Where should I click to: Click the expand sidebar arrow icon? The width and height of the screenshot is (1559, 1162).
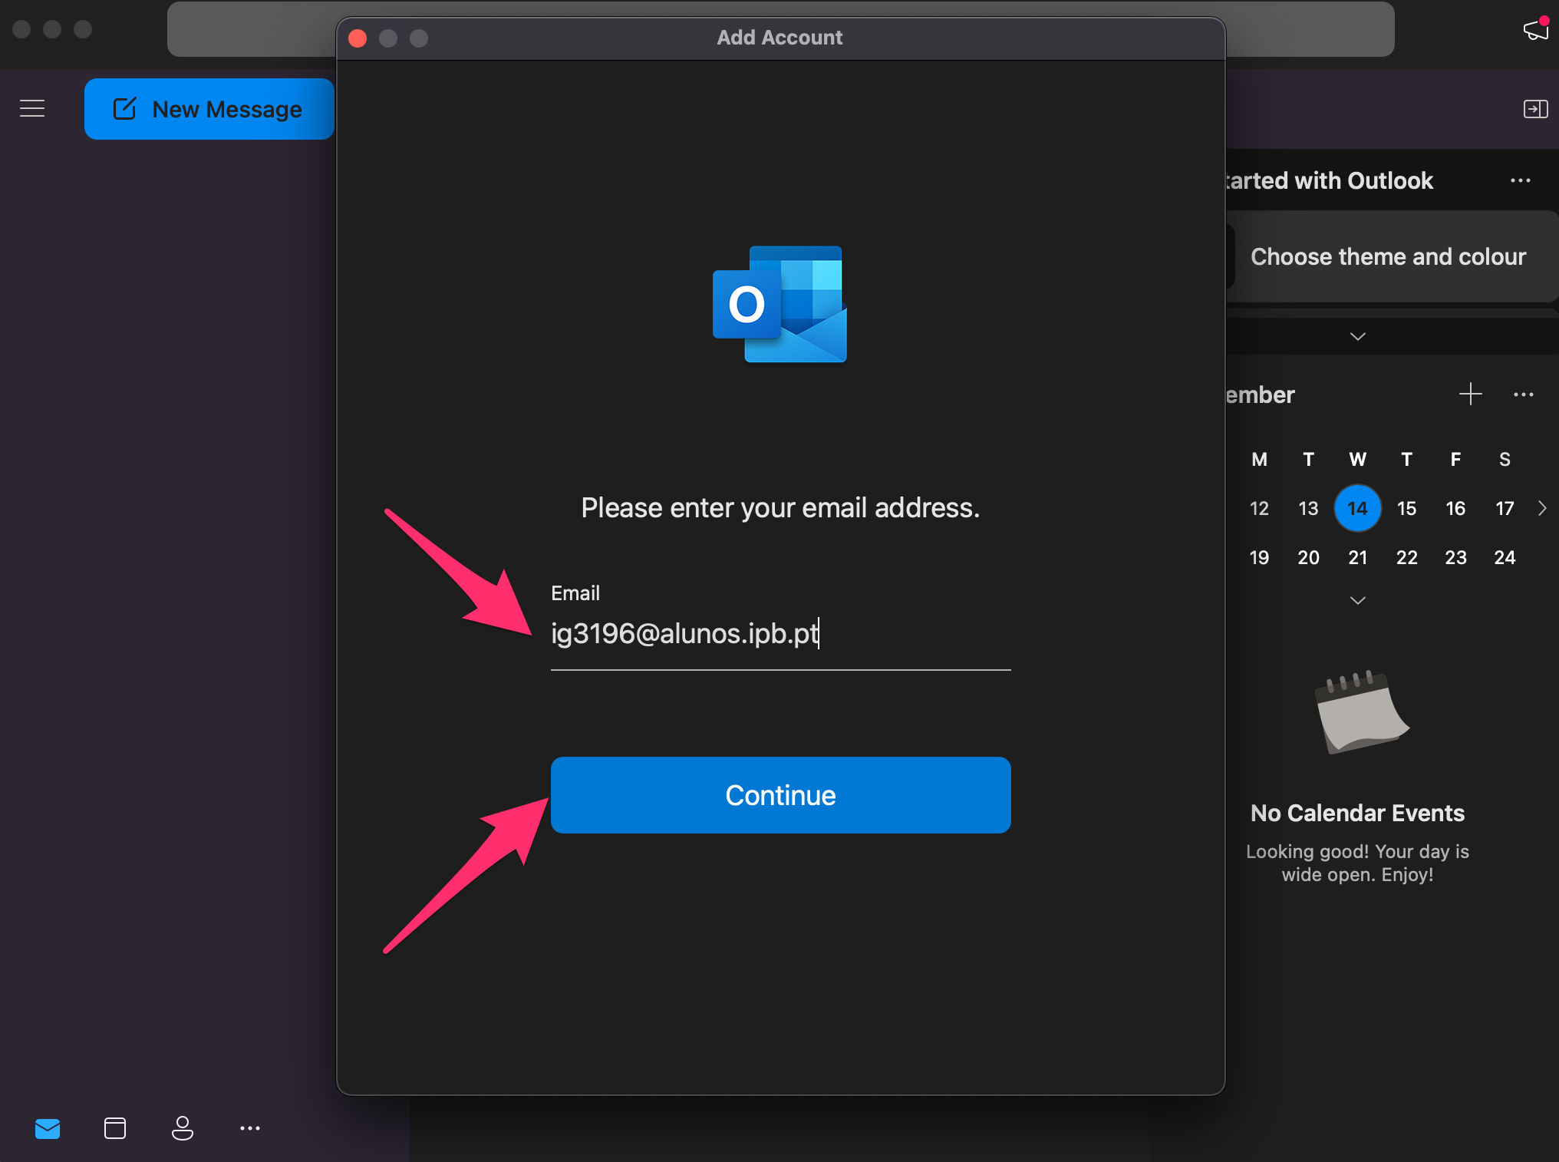click(x=1536, y=109)
